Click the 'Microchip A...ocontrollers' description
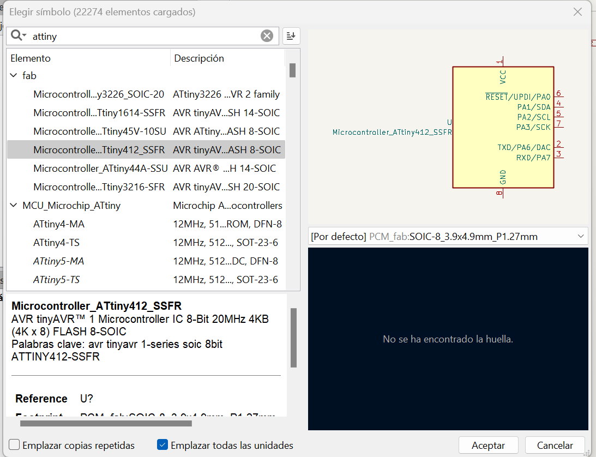Image resolution: width=596 pixels, height=457 pixels. point(228,206)
